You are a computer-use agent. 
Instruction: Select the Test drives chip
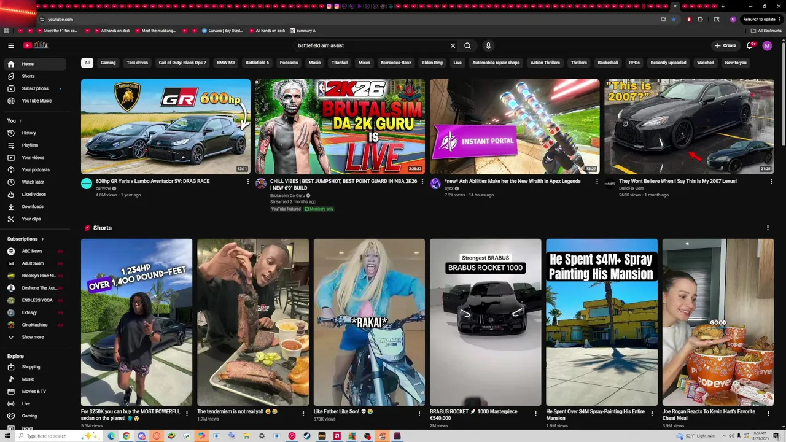coord(137,63)
